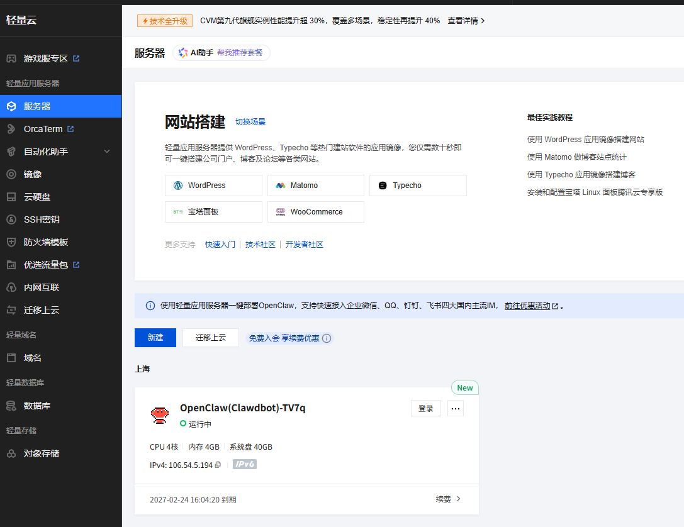Open tutorial 使用 Matomo 做博客站点统计
The image size is (684, 527).
point(576,157)
